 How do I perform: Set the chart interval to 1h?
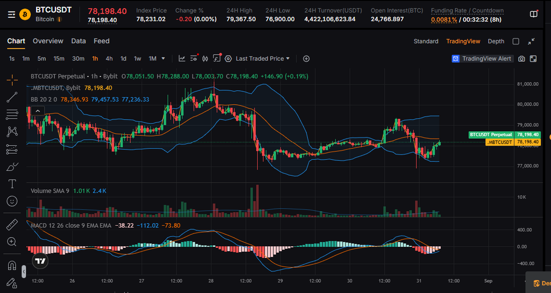point(95,59)
